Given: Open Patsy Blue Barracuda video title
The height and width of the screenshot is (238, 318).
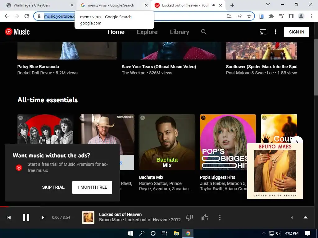Looking at the screenshot, I should (38, 67).
